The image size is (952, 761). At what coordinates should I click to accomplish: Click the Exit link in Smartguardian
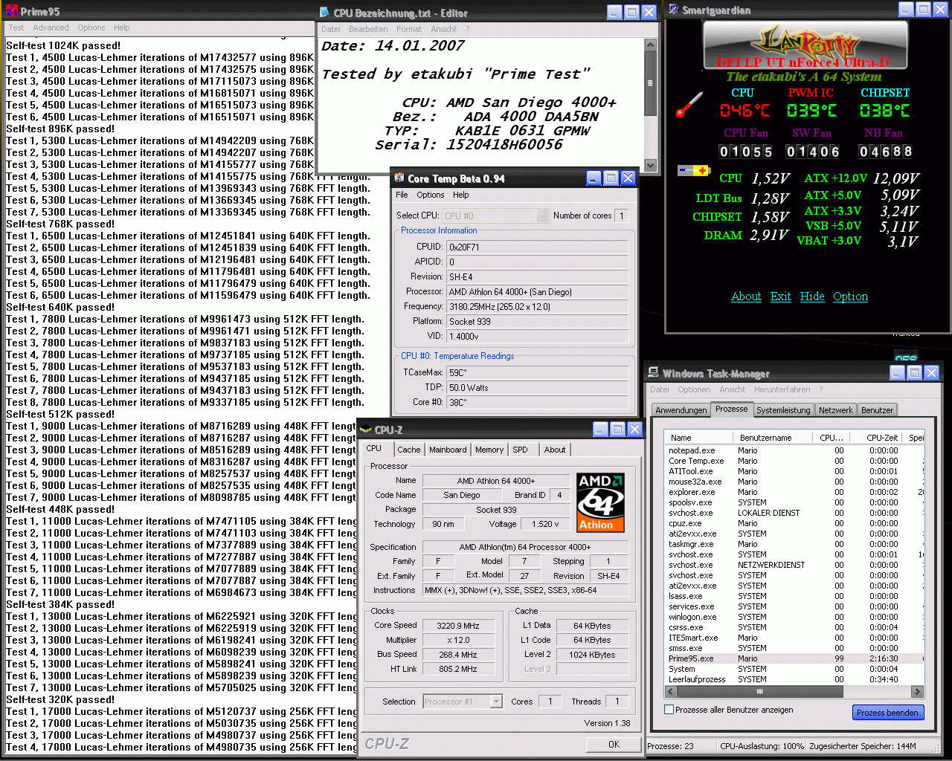tap(781, 297)
